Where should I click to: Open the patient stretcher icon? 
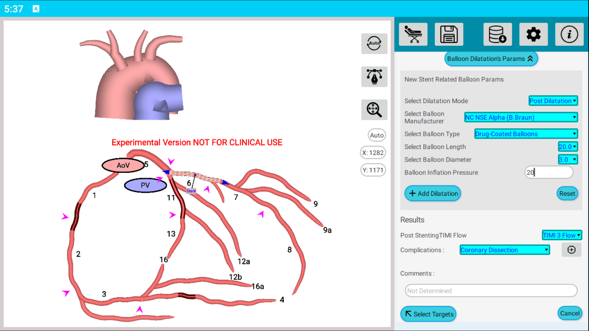[413, 34]
